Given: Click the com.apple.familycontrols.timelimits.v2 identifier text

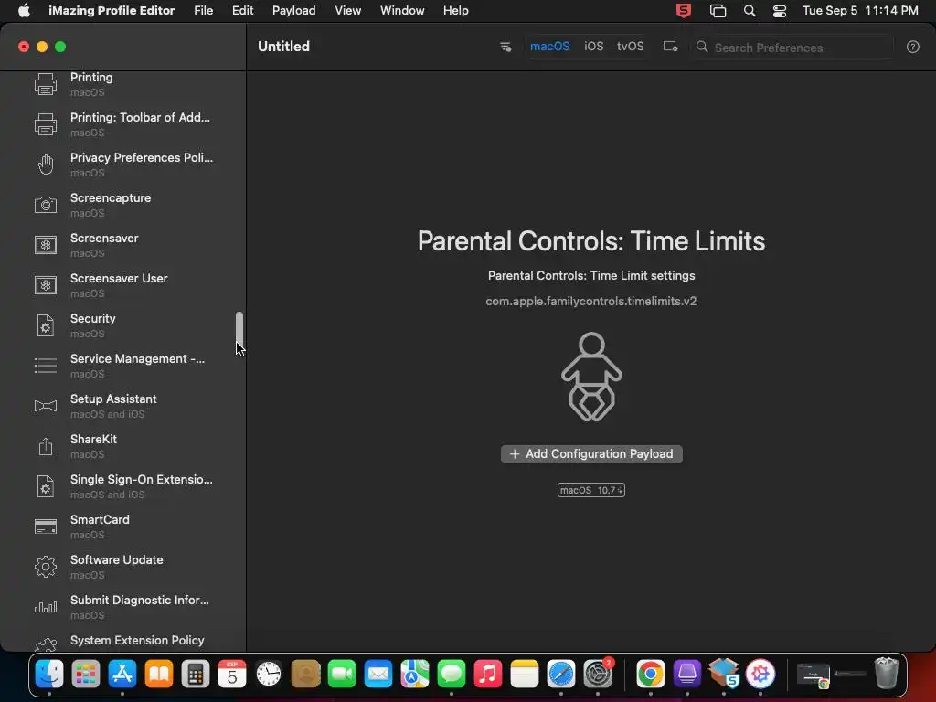Looking at the screenshot, I should [591, 301].
